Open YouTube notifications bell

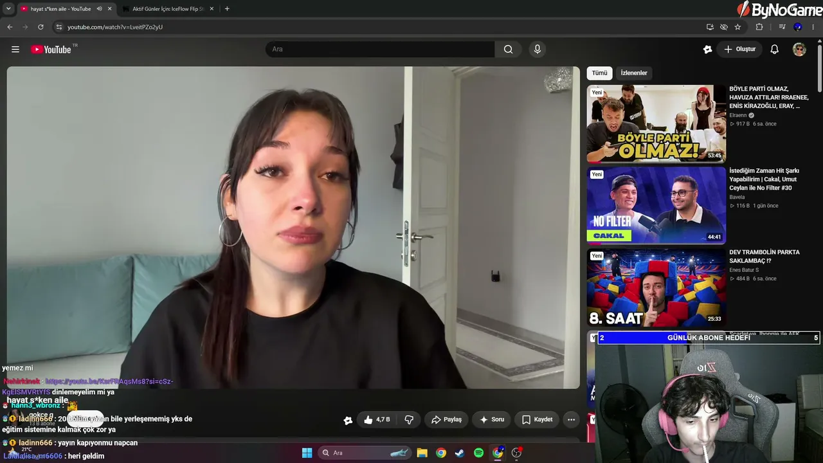pyautogui.click(x=775, y=50)
